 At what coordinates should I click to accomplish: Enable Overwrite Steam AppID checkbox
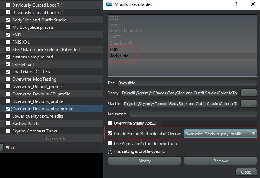click(110, 123)
